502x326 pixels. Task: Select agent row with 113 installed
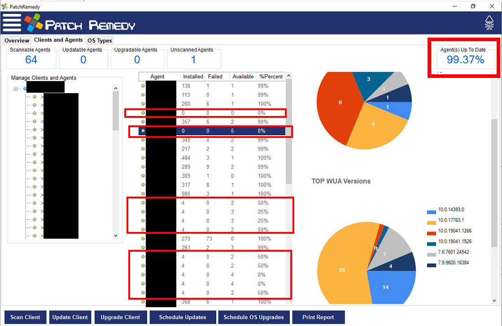click(212, 95)
